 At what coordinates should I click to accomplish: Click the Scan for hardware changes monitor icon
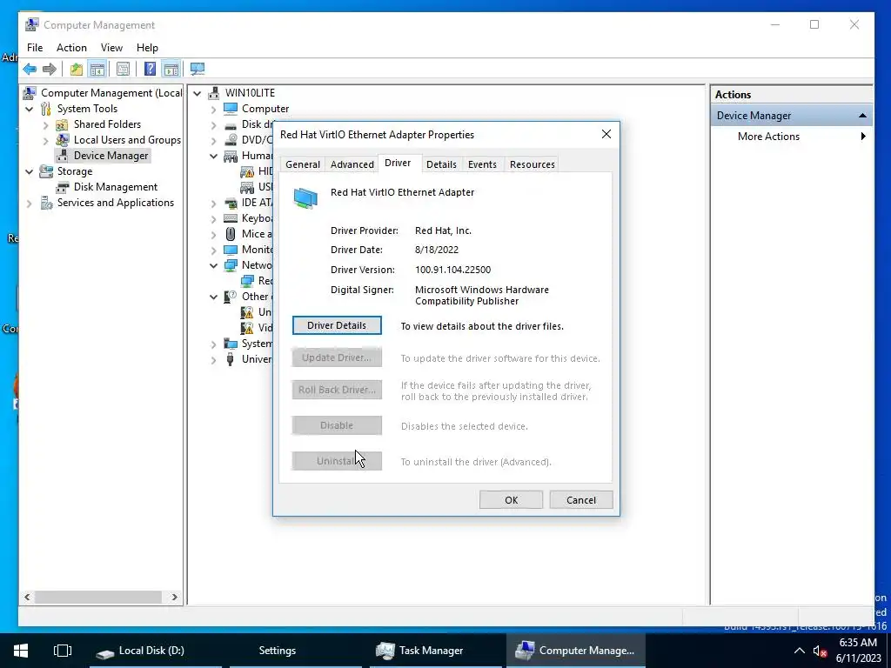click(x=198, y=70)
